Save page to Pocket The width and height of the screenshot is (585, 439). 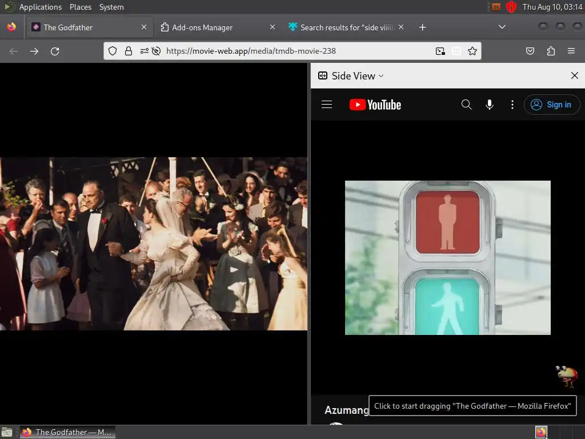(530, 51)
